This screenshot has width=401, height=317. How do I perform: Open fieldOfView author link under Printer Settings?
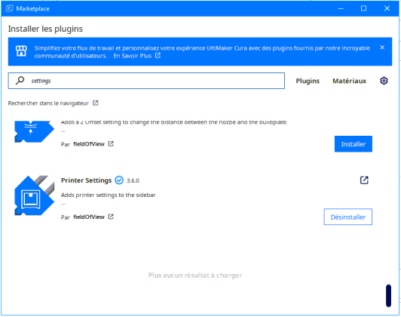[x=89, y=217]
